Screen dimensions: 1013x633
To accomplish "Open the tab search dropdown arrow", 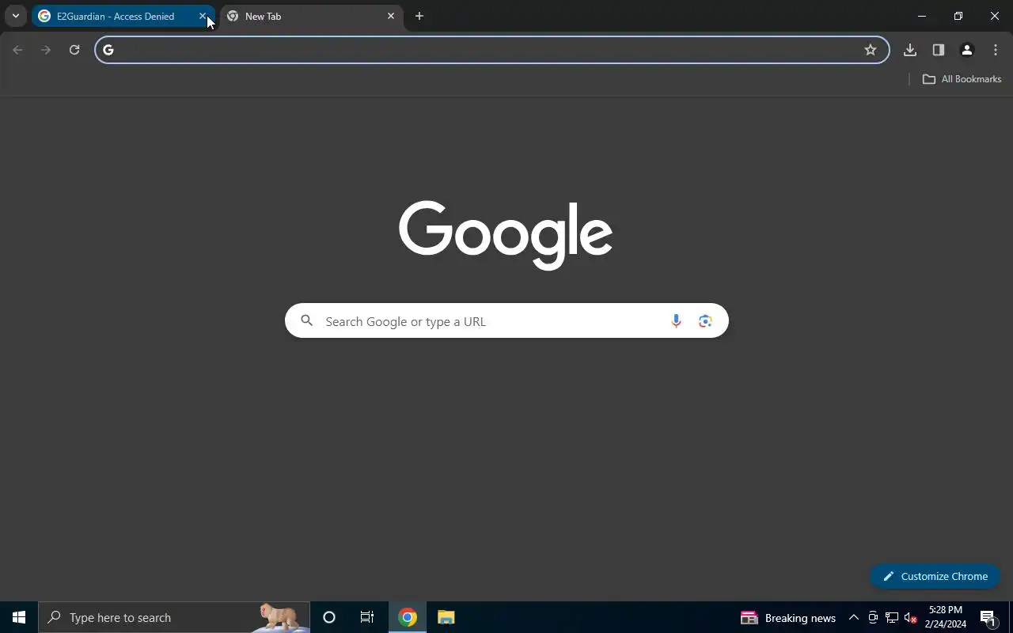I will coord(15,16).
